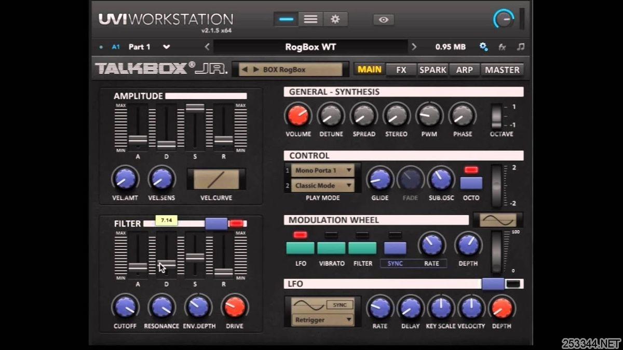
Task: Click the LFO RATE knob
Action: (x=380, y=308)
